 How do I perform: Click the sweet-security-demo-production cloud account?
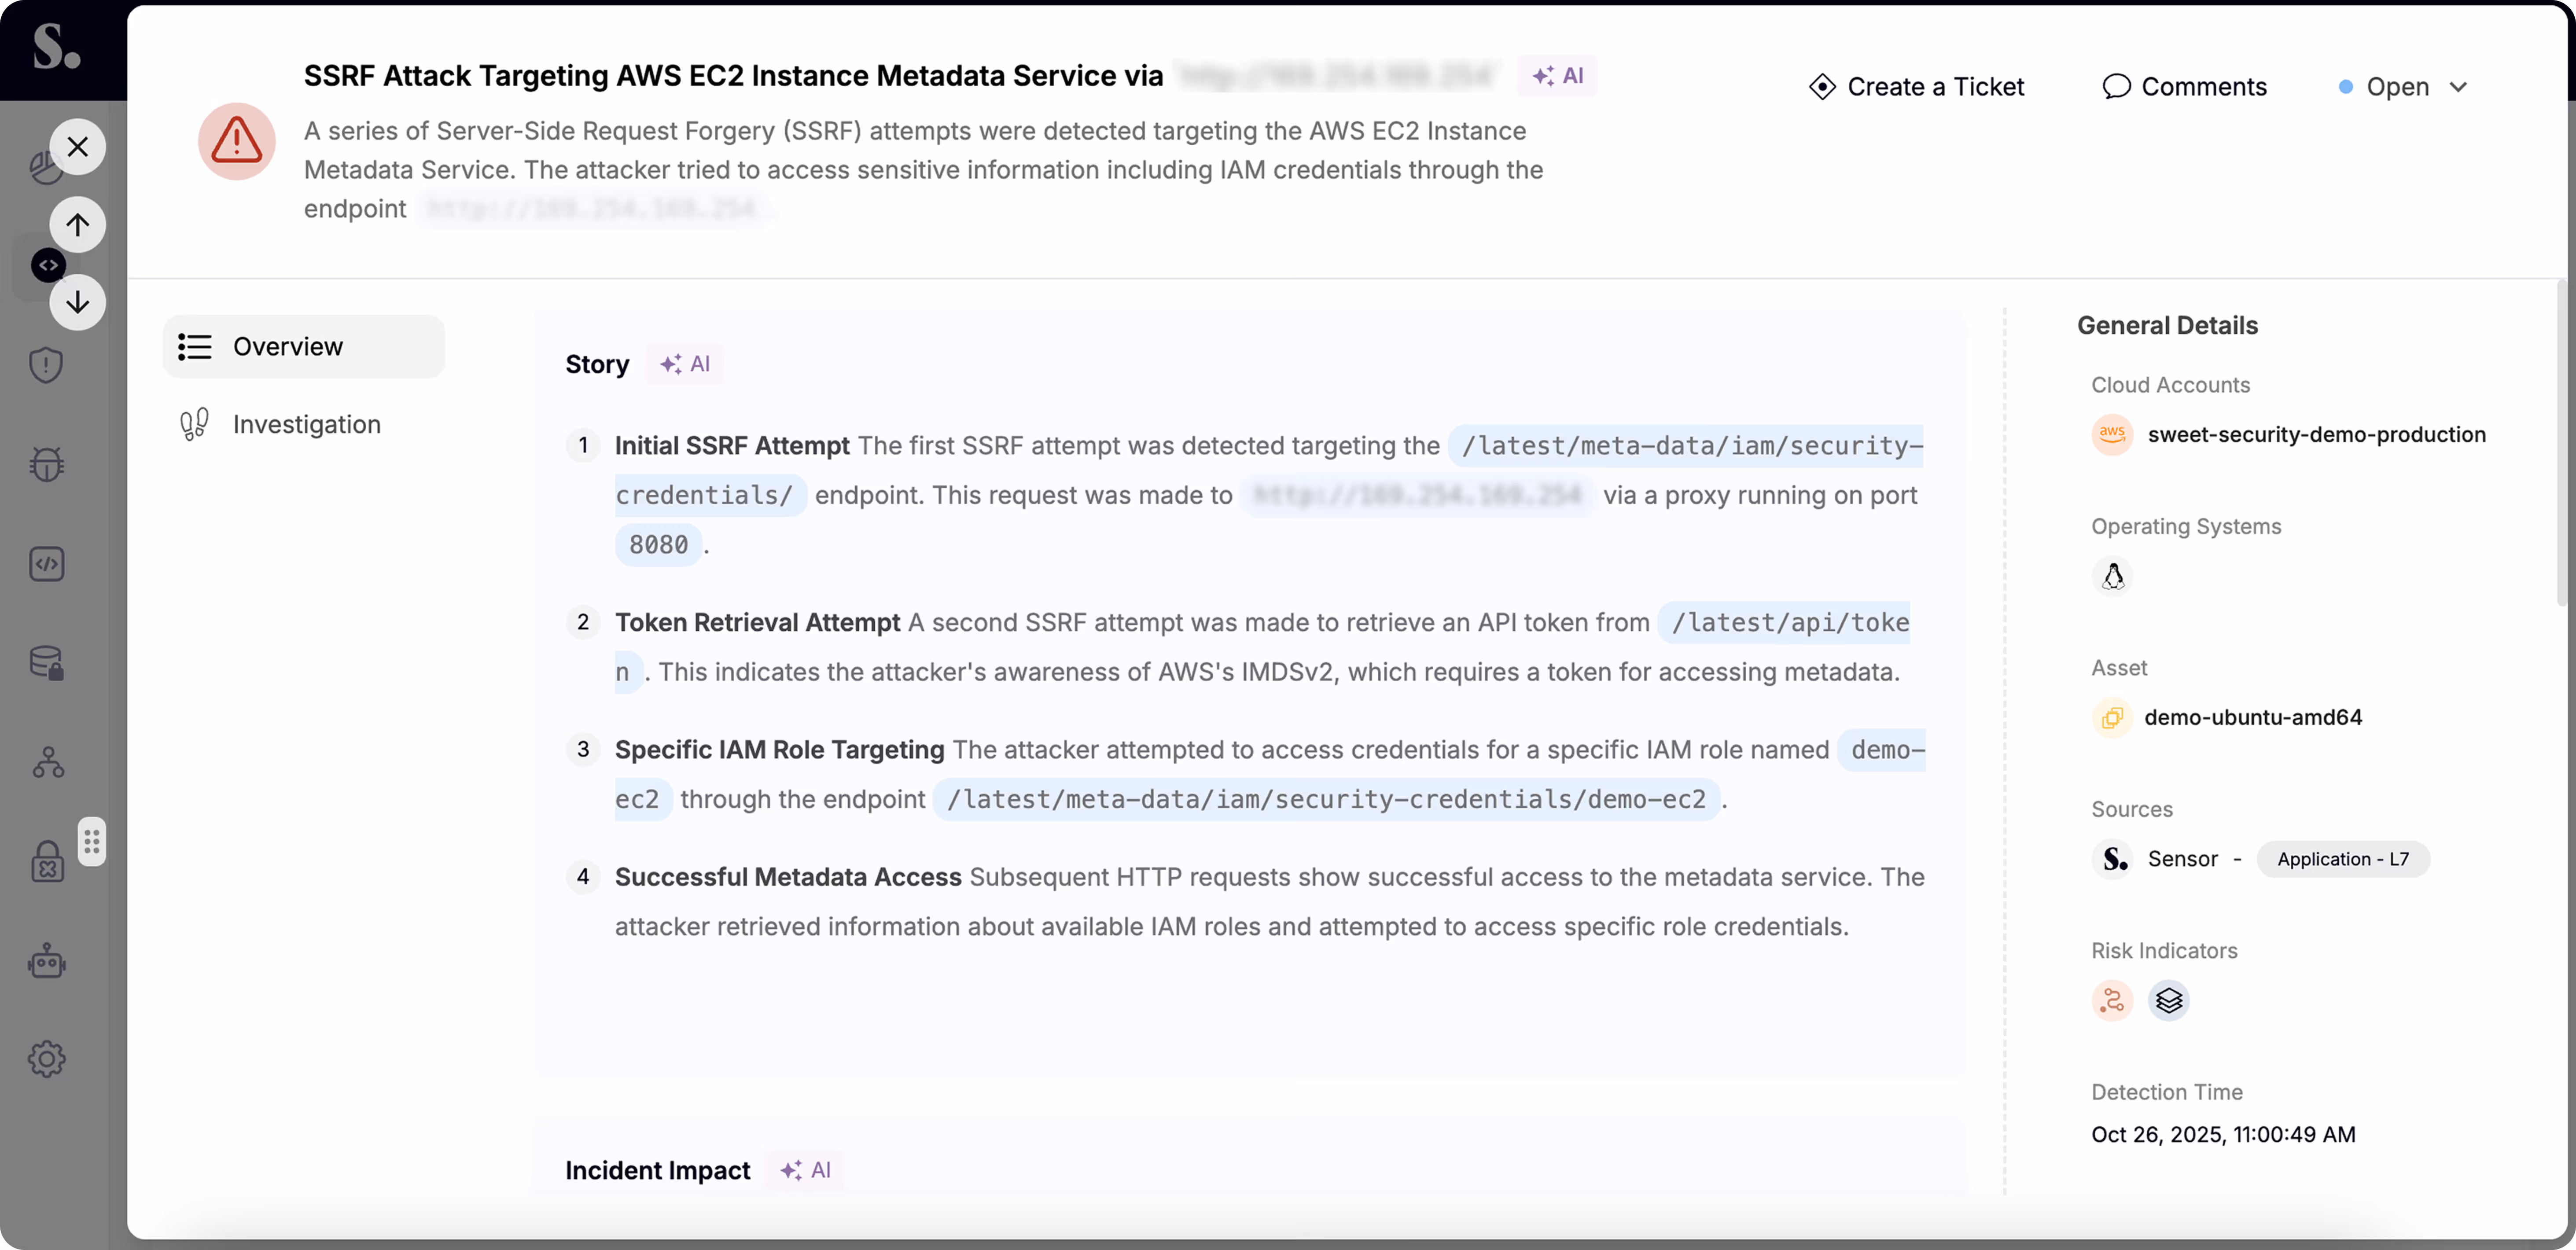click(x=2315, y=434)
